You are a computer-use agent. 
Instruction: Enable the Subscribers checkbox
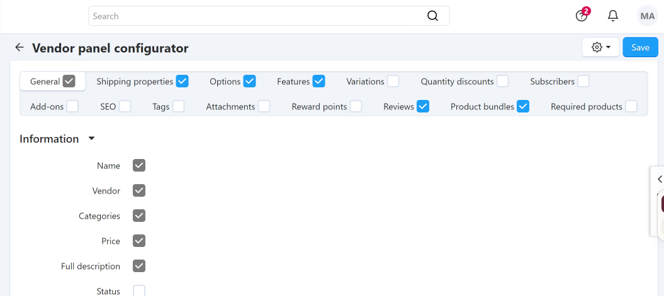click(x=583, y=81)
